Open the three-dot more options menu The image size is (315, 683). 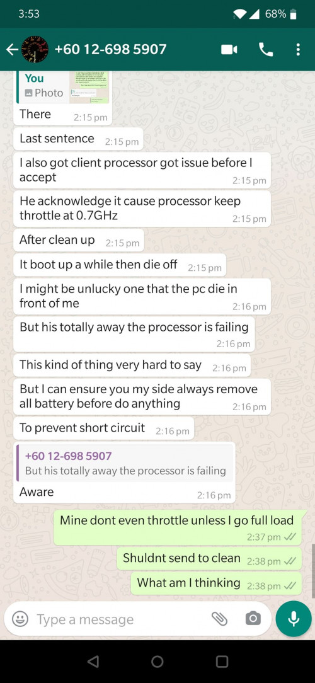tap(298, 50)
